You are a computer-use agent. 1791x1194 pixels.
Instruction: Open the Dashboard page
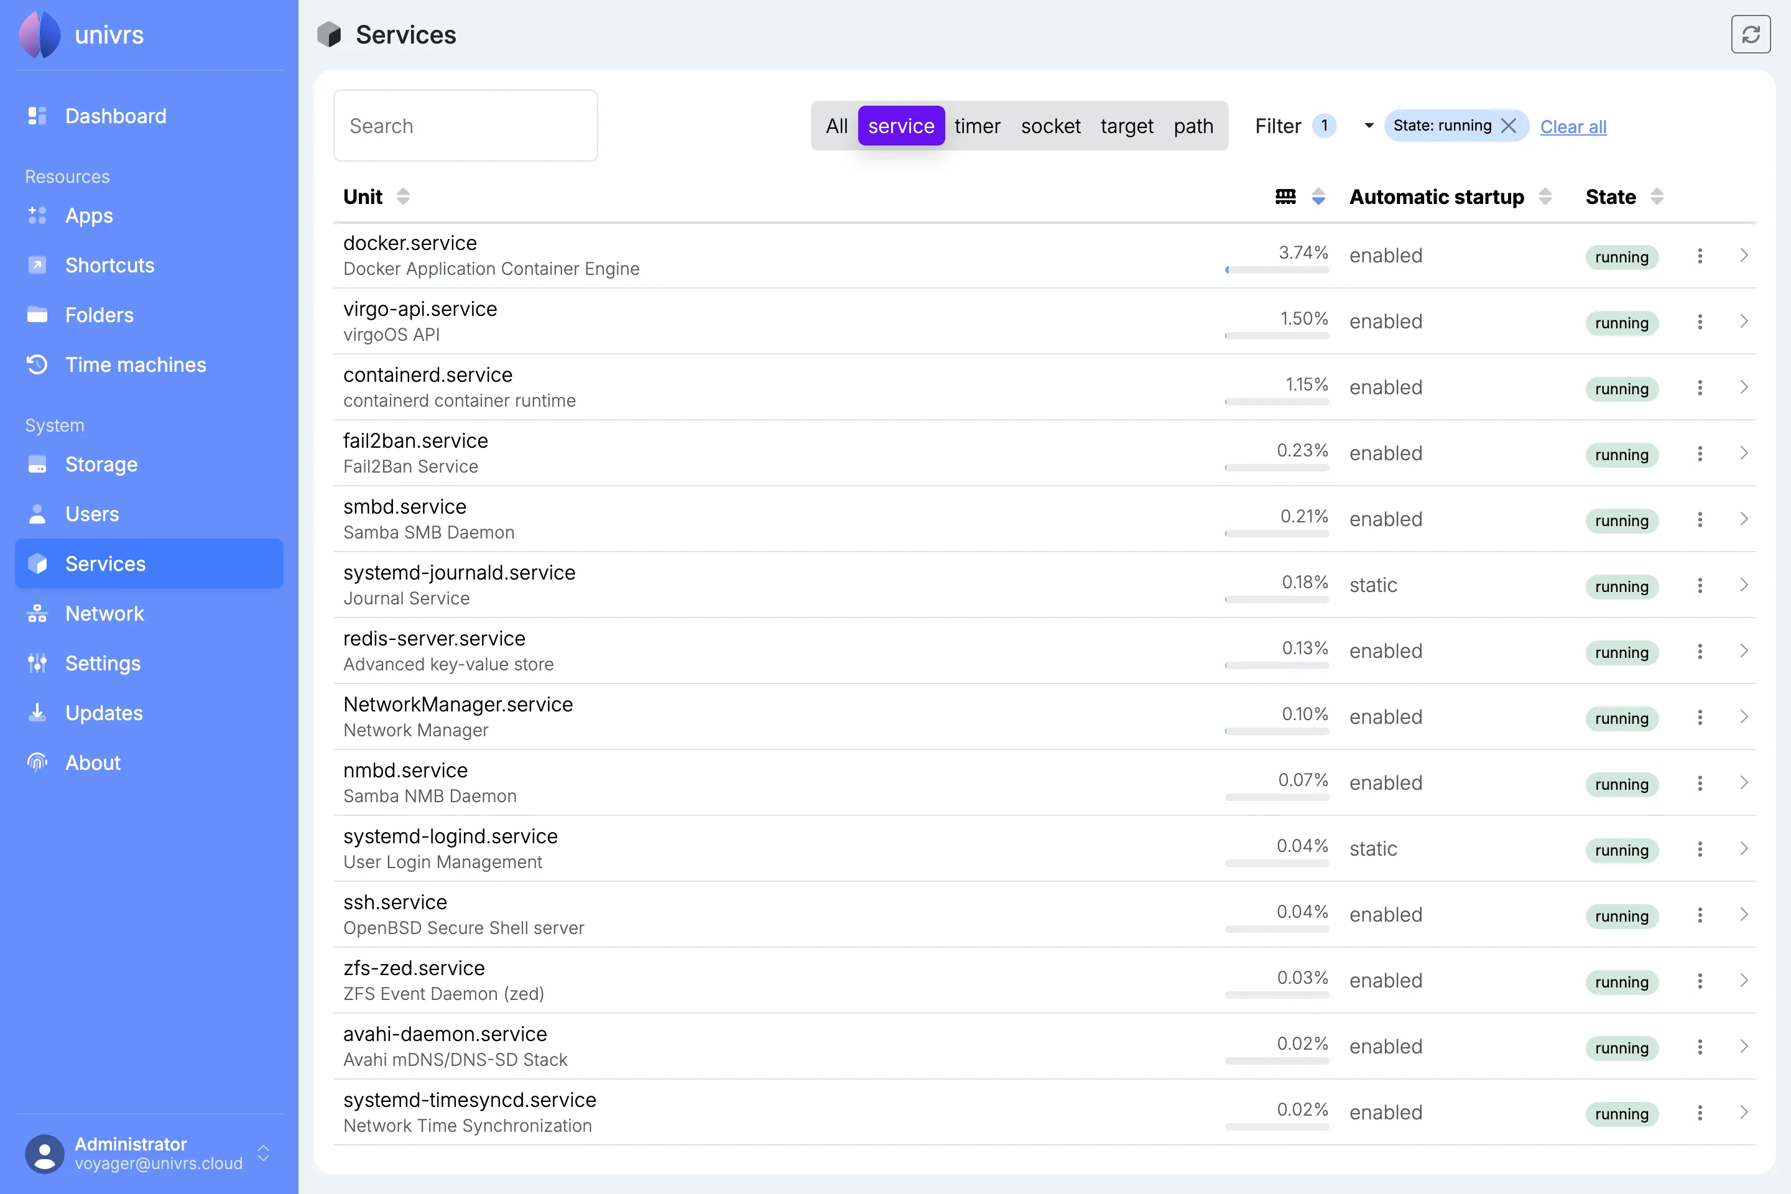coord(149,116)
